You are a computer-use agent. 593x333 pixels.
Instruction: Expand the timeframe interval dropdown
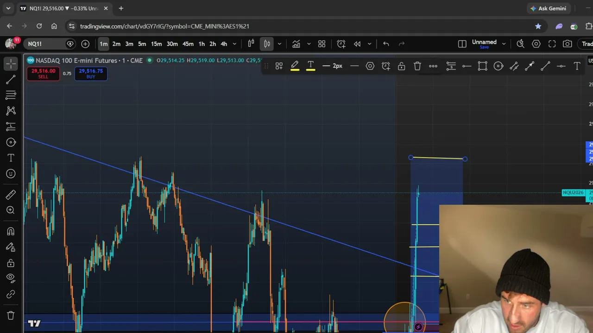click(x=234, y=44)
